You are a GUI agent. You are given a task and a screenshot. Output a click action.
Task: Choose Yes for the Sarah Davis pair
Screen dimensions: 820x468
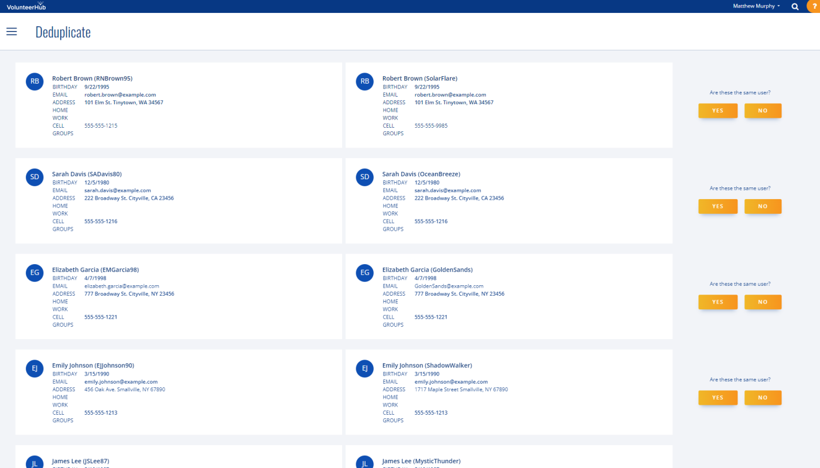(x=717, y=206)
